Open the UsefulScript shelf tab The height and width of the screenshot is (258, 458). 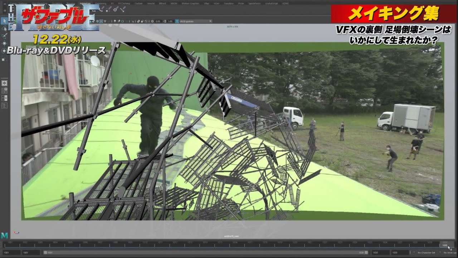click(271, 4)
